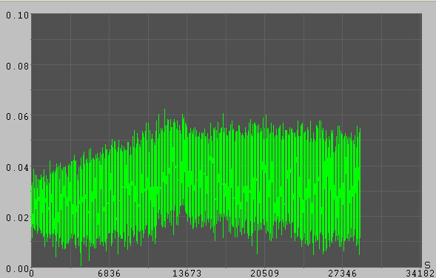Click the 0.04 y-axis label
Viewport: 436px width, 278px height.
18,168
